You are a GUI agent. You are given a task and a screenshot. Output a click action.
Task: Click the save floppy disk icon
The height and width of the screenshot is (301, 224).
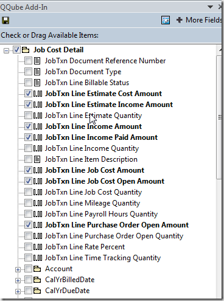[x=5, y=20]
